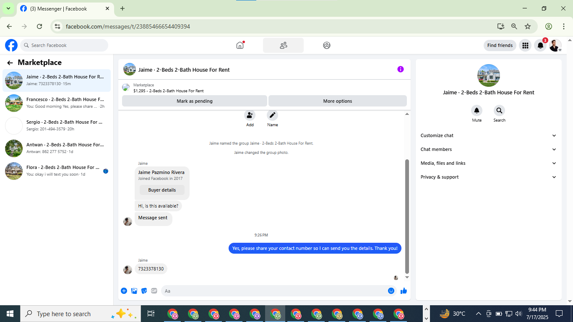Click Find friends button

tap(500, 45)
